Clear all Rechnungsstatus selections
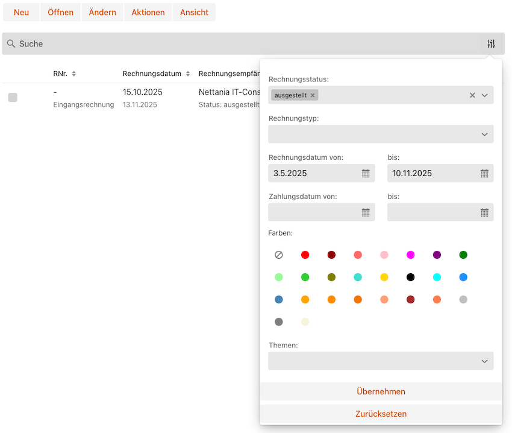Viewport: 512px width, 433px height. [x=472, y=95]
